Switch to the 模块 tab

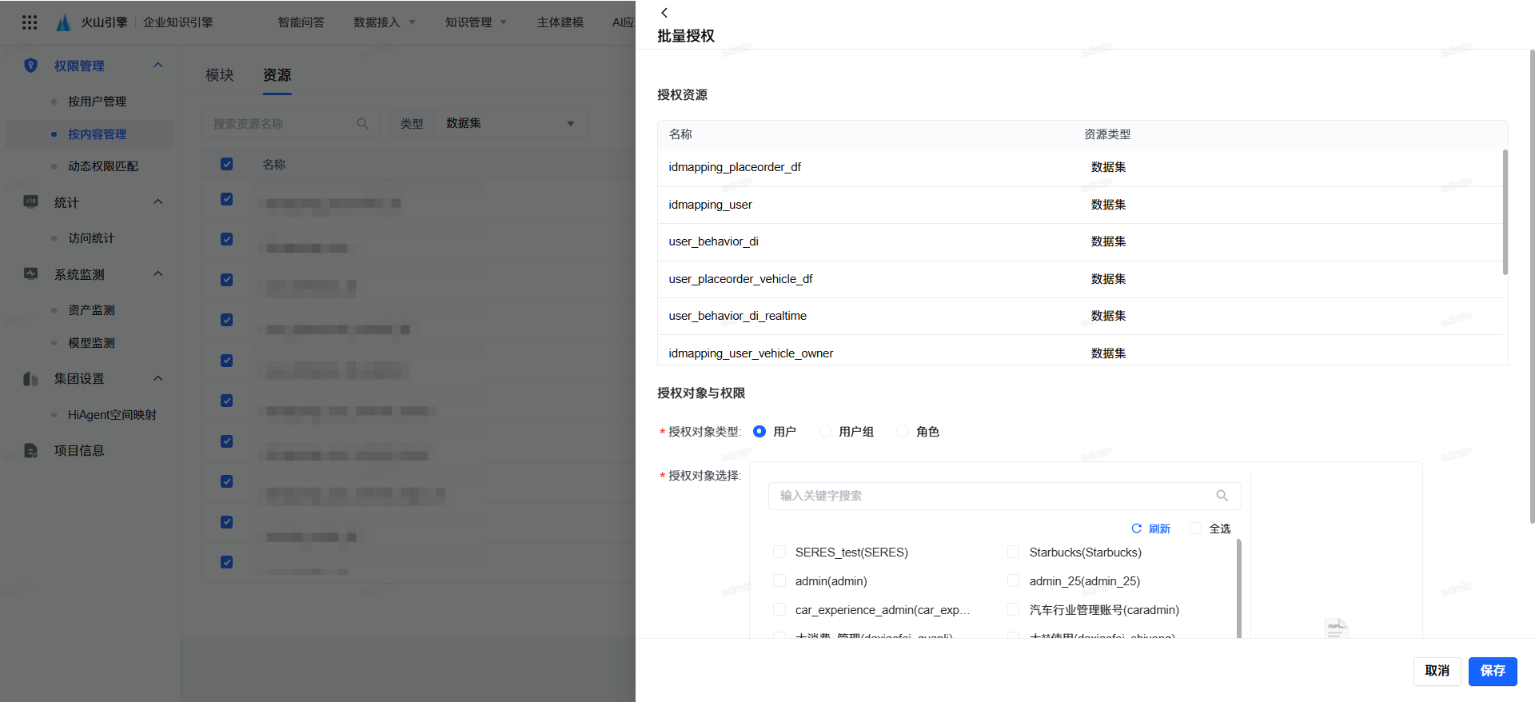[x=220, y=75]
